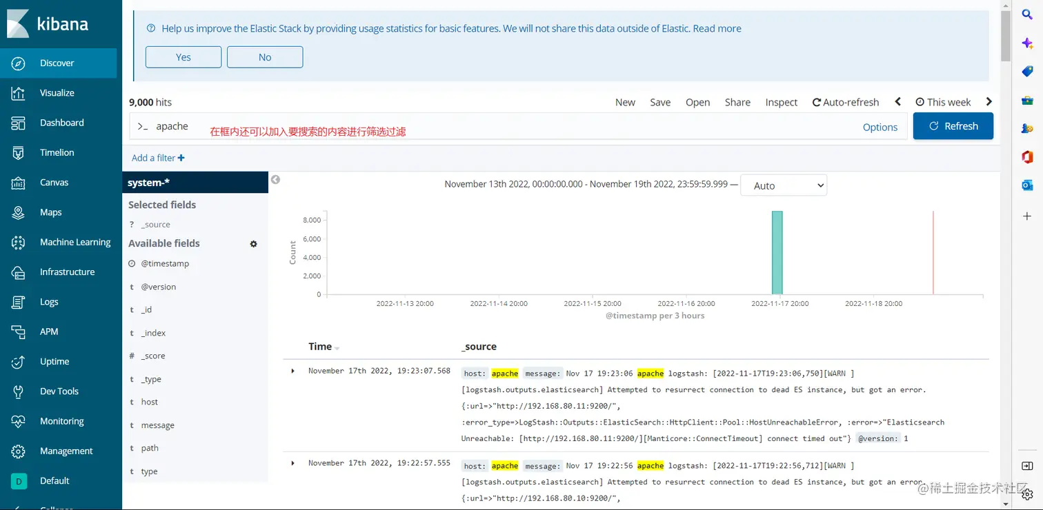Go to next time range arrow

point(989,102)
